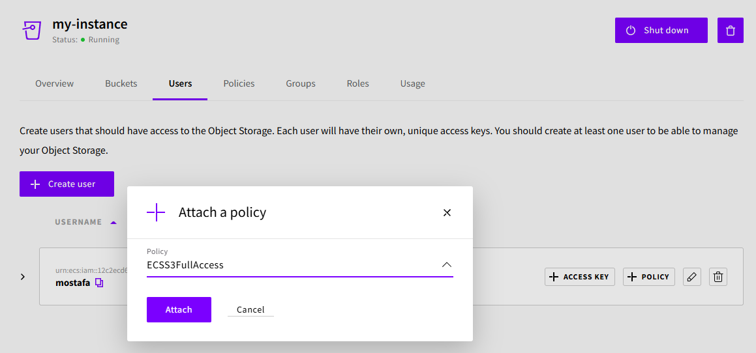Shut down the instance

[x=661, y=31]
